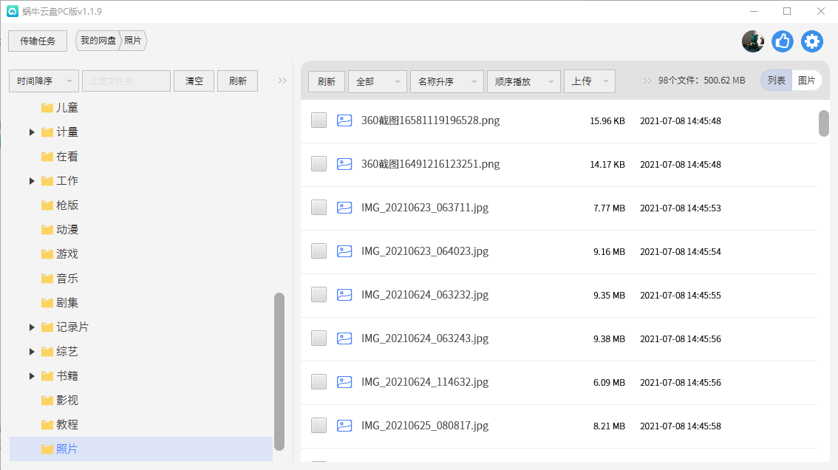The width and height of the screenshot is (838, 470).
Task: Select the checkbox for IMG_20210625_080817.jpg
Action: [x=318, y=425]
